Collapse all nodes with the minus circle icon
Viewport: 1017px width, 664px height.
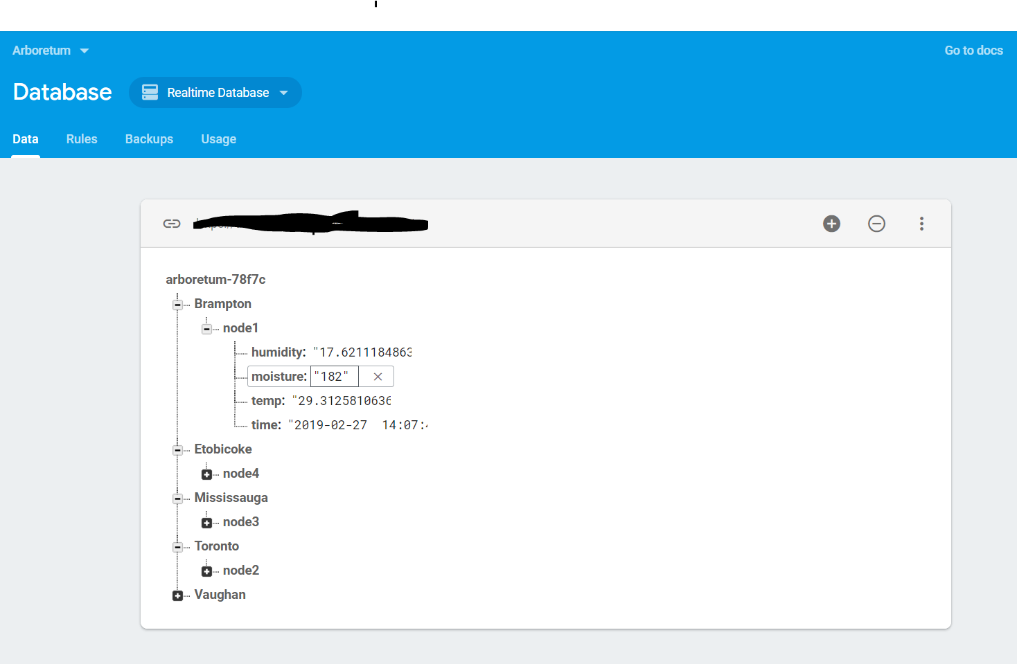876,224
